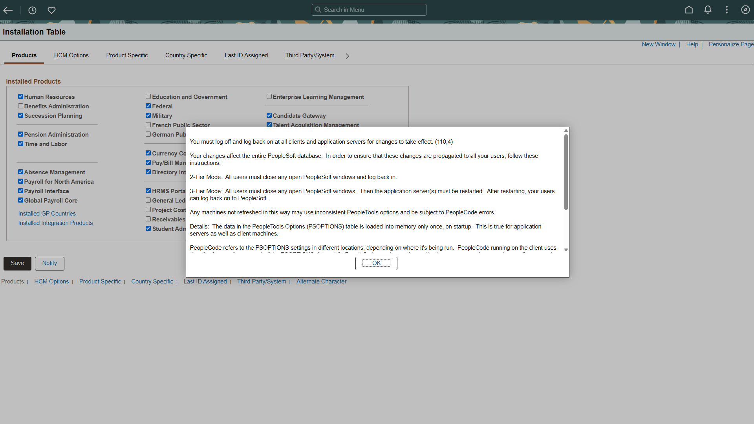Enable Education and Government checkbox
754x424 pixels.
[x=148, y=97]
